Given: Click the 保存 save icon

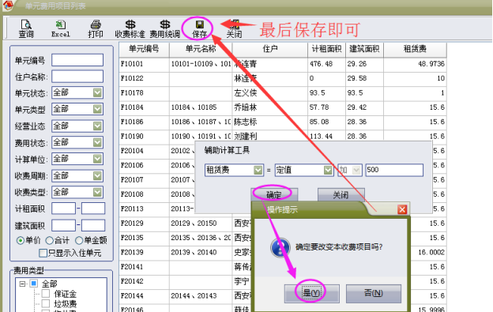Looking at the screenshot, I should 199,28.
